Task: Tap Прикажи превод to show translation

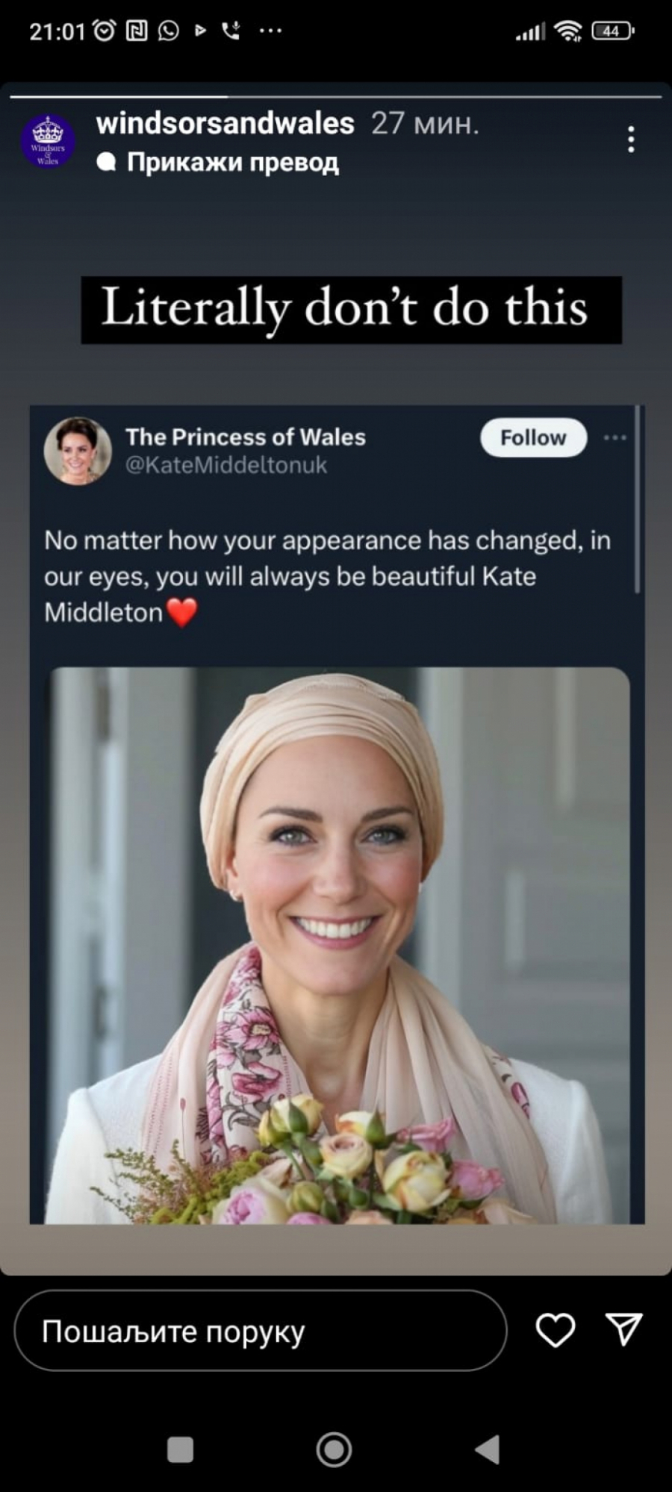Action: point(232,162)
